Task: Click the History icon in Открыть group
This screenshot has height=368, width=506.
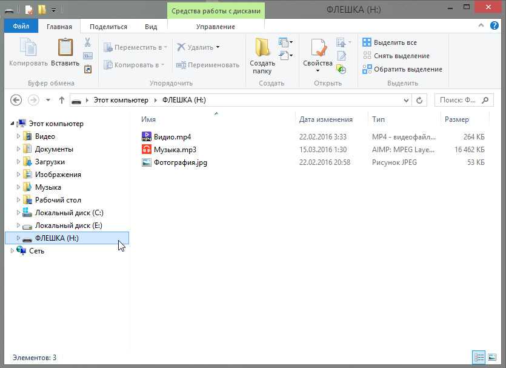Action: 341,69
